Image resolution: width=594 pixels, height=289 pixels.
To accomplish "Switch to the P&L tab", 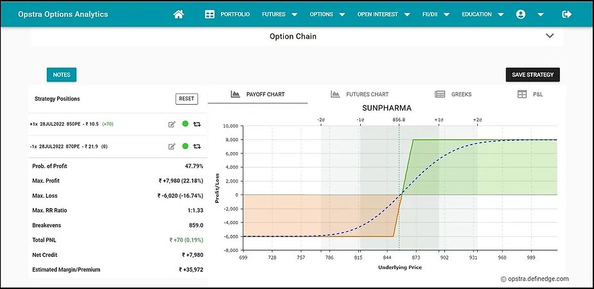I will click(x=530, y=94).
